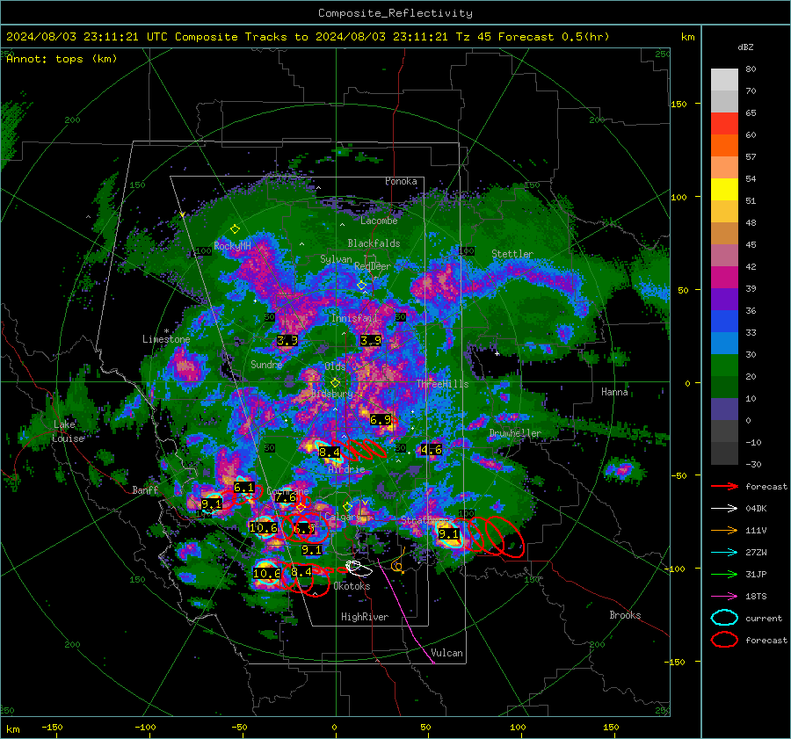Click the HighRiver city label
This screenshot has height=739, width=791.
[365, 617]
